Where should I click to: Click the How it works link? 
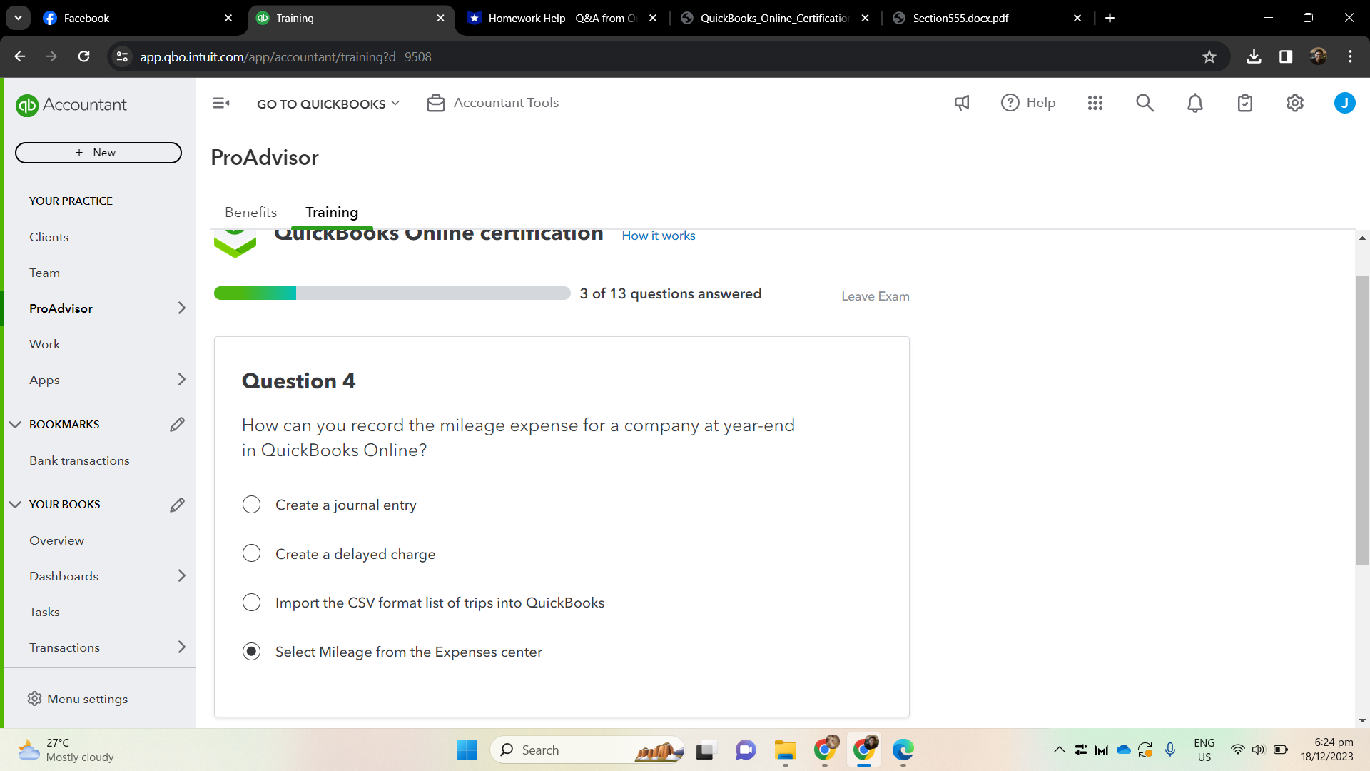[x=658, y=236]
